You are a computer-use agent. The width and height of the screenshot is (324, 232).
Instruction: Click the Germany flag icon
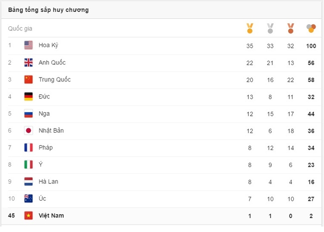28,96
